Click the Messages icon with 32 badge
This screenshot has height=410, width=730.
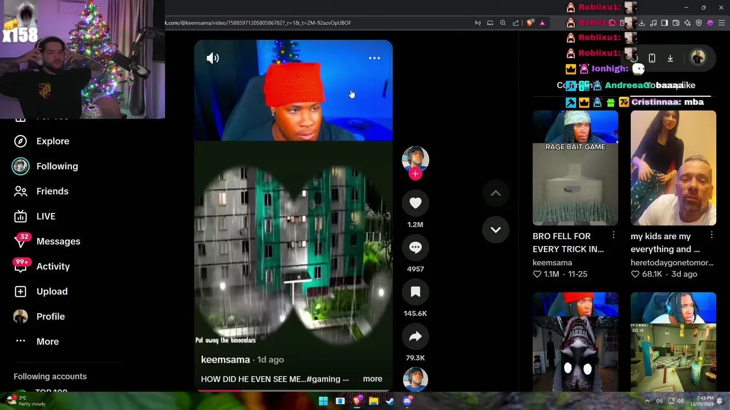tap(21, 241)
